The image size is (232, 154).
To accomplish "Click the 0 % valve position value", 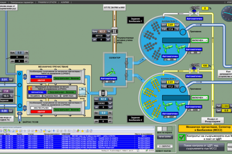I will point(205,8).
